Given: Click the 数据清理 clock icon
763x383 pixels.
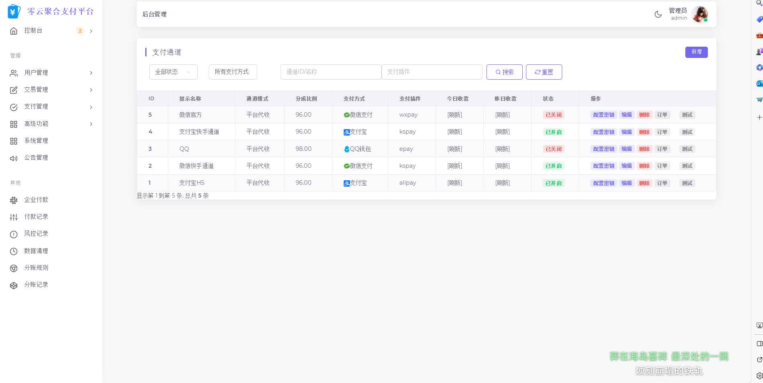Looking at the screenshot, I should 13,251.
